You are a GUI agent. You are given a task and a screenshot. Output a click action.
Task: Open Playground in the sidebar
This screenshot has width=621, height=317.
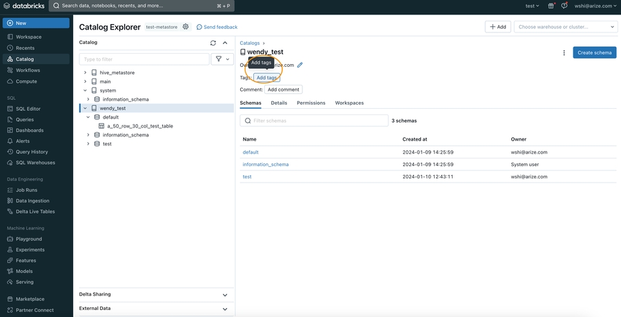pos(28,239)
